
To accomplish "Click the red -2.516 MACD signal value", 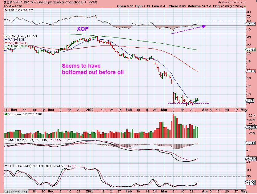I will coord(55,140).
